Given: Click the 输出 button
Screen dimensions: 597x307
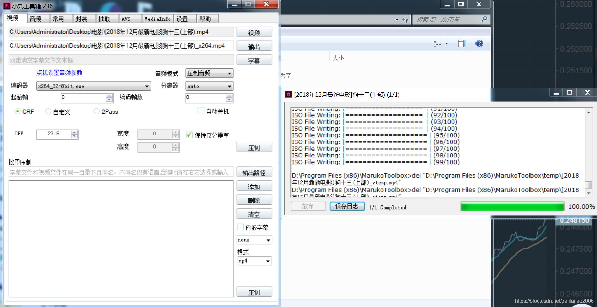Looking at the screenshot, I should (x=254, y=46).
